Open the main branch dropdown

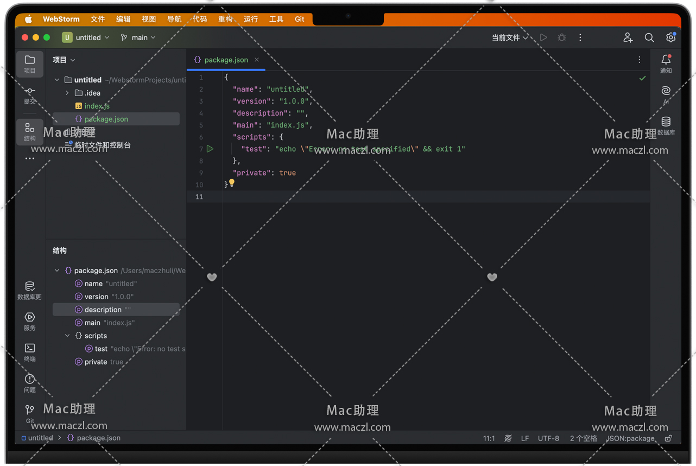[138, 37]
